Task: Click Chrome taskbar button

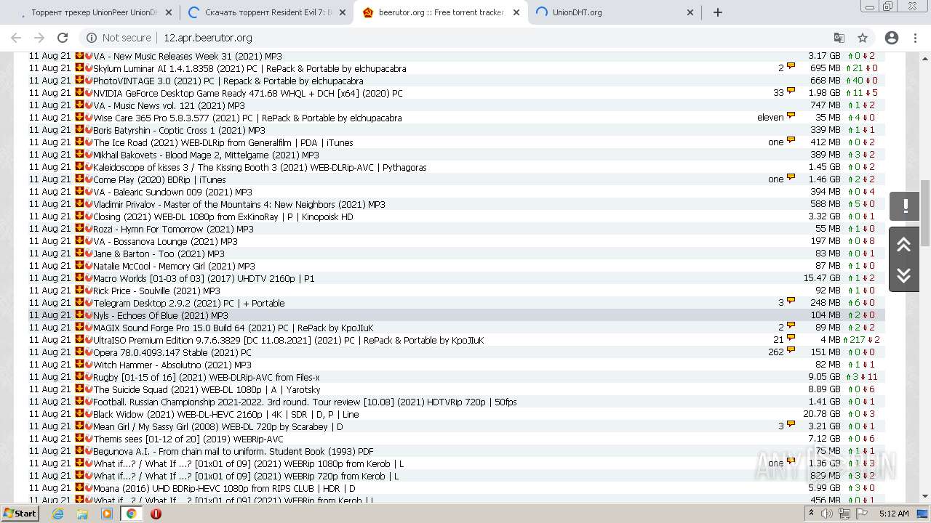Action: click(131, 514)
